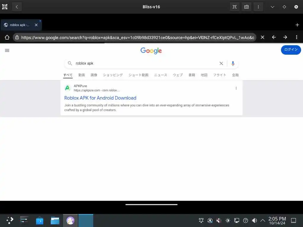
Task: Switch to the 書籍 books tab
Action: (192, 75)
